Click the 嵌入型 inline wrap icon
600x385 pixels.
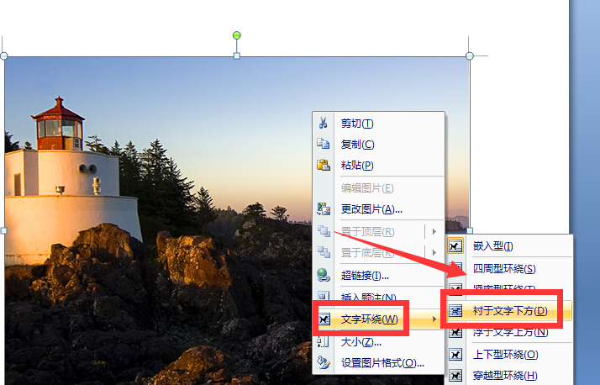coord(455,246)
